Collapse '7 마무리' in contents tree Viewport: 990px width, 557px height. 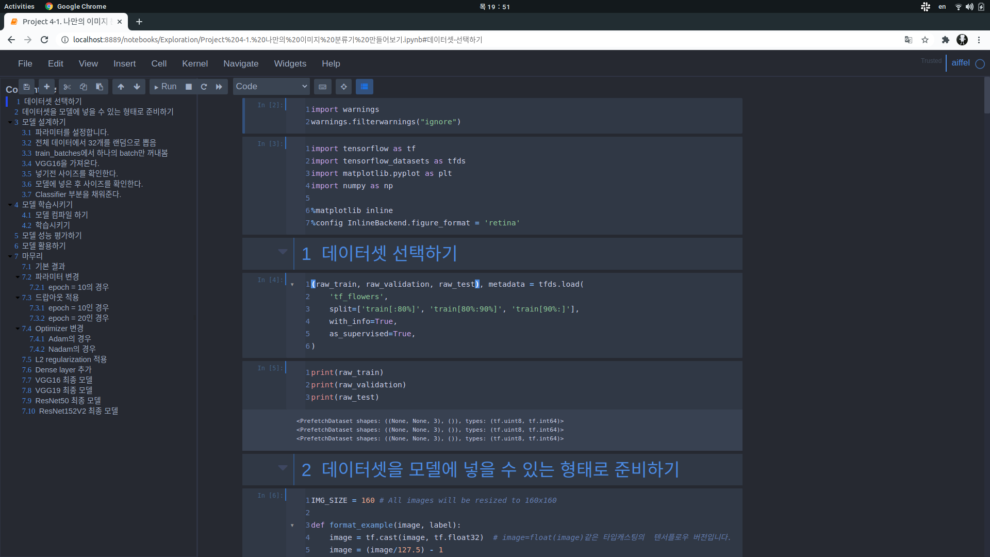(x=10, y=257)
